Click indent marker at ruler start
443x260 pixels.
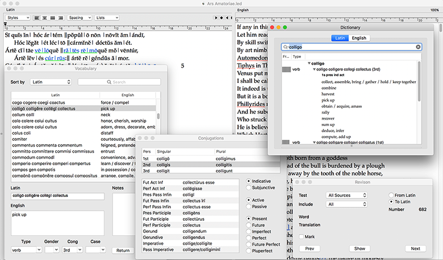(5, 24)
